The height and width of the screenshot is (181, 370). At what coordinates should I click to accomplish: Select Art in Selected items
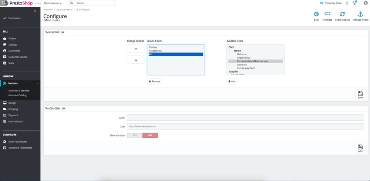(x=176, y=54)
